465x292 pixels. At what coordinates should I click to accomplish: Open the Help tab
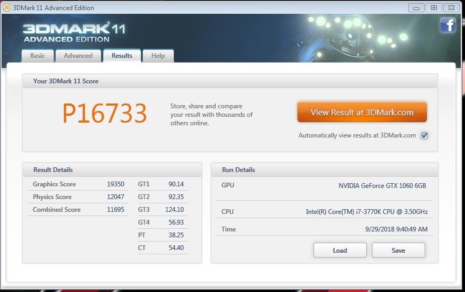158,56
